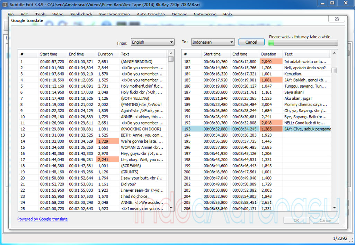Viewport: 355px width, 245px height.
Task: Select the row 'Kemudian.'
Action: coord(257,74)
